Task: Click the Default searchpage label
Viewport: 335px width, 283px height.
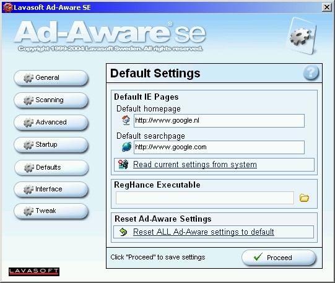Action: (150, 136)
